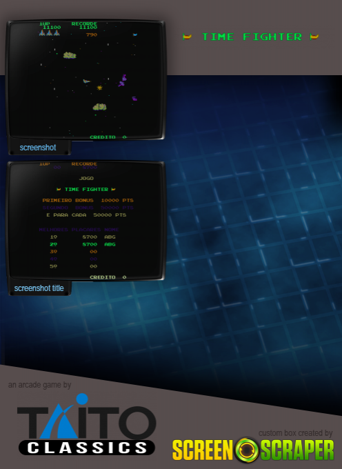Click the large TIME FIGHTER heading text
The height and width of the screenshot is (469, 342).
[x=252, y=37]
